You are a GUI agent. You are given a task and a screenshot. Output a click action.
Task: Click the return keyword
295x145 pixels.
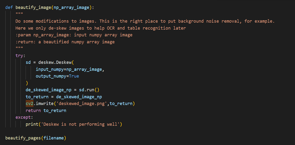(33, 110)
